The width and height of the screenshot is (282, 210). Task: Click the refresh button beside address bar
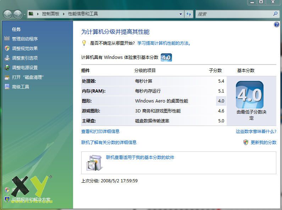coord(189,14)
